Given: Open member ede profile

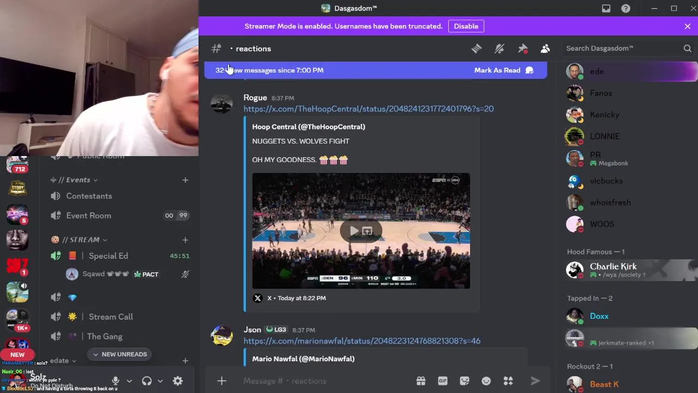Looking at the screenshot, I should [631, 72].
